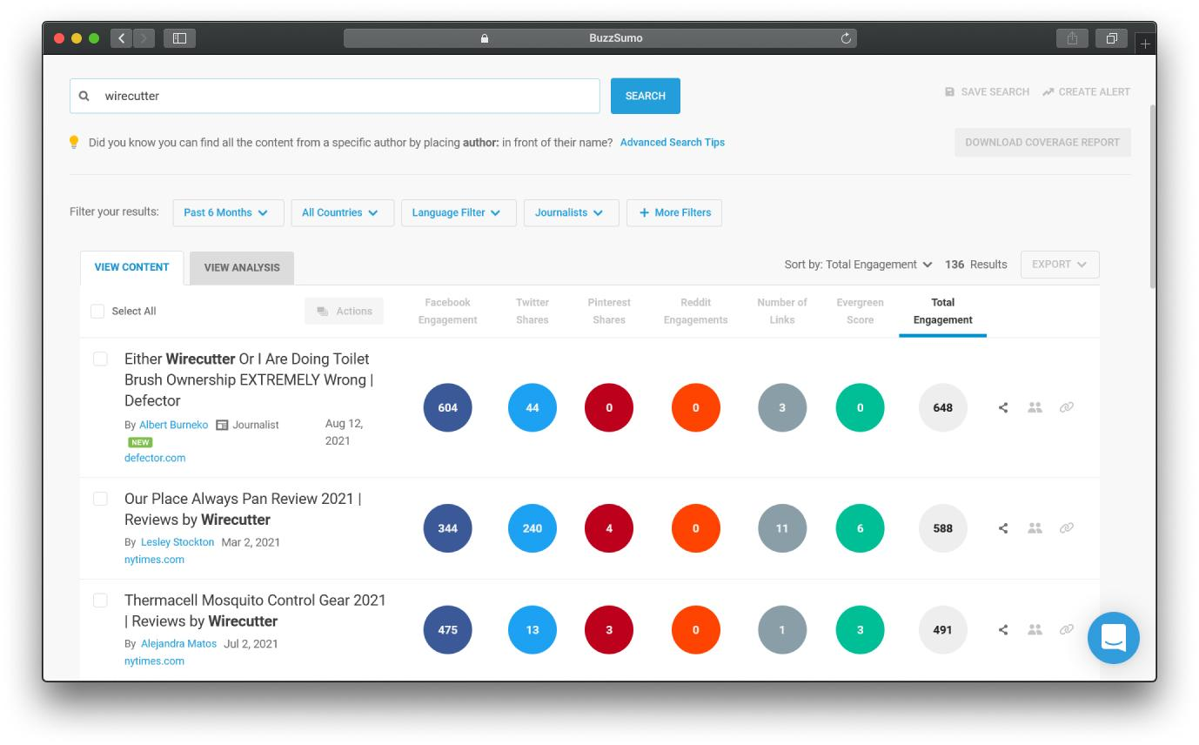Sort by Twitter Shares column header
Viewport: 1199px width, 745px height.
533,311
